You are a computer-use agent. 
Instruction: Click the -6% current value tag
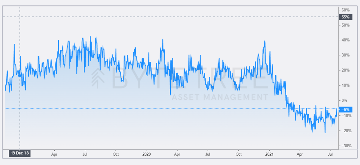click(x=345, y=110)
